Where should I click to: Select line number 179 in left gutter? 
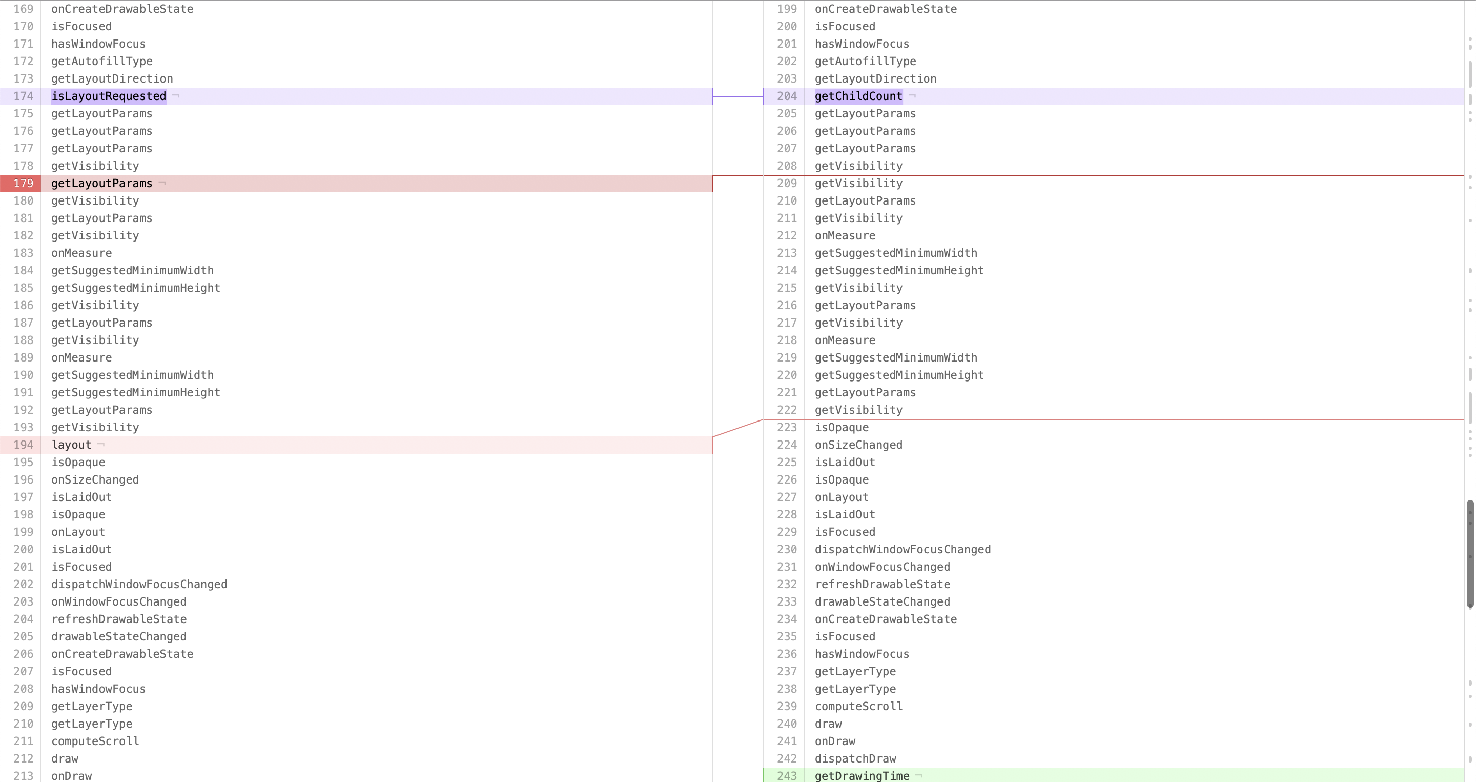click(x=23, y=184)
